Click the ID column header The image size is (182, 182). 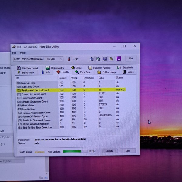37,78
